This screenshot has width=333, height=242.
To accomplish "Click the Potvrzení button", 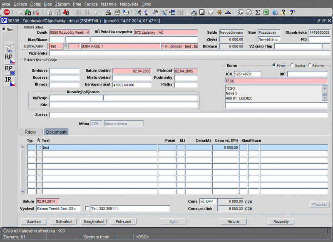I will click(x=123, y=222).
